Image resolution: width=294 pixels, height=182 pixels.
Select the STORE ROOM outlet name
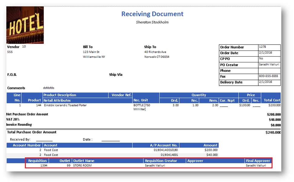[x=82, y=166]
